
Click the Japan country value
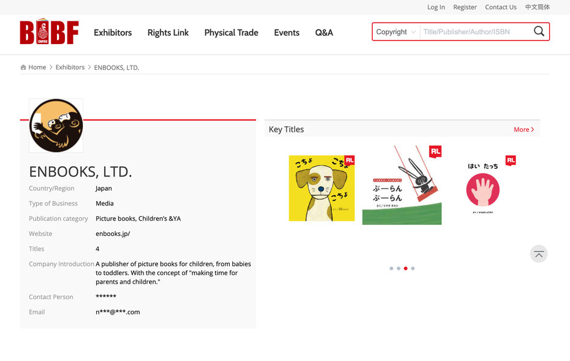coord(104,188)
